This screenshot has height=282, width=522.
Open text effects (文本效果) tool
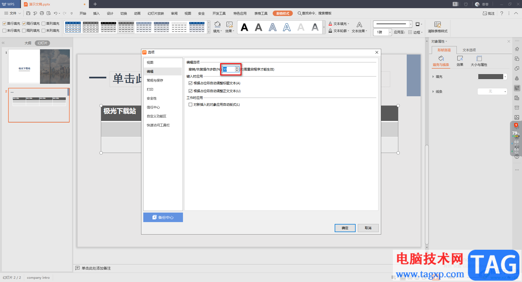point(359,27)
